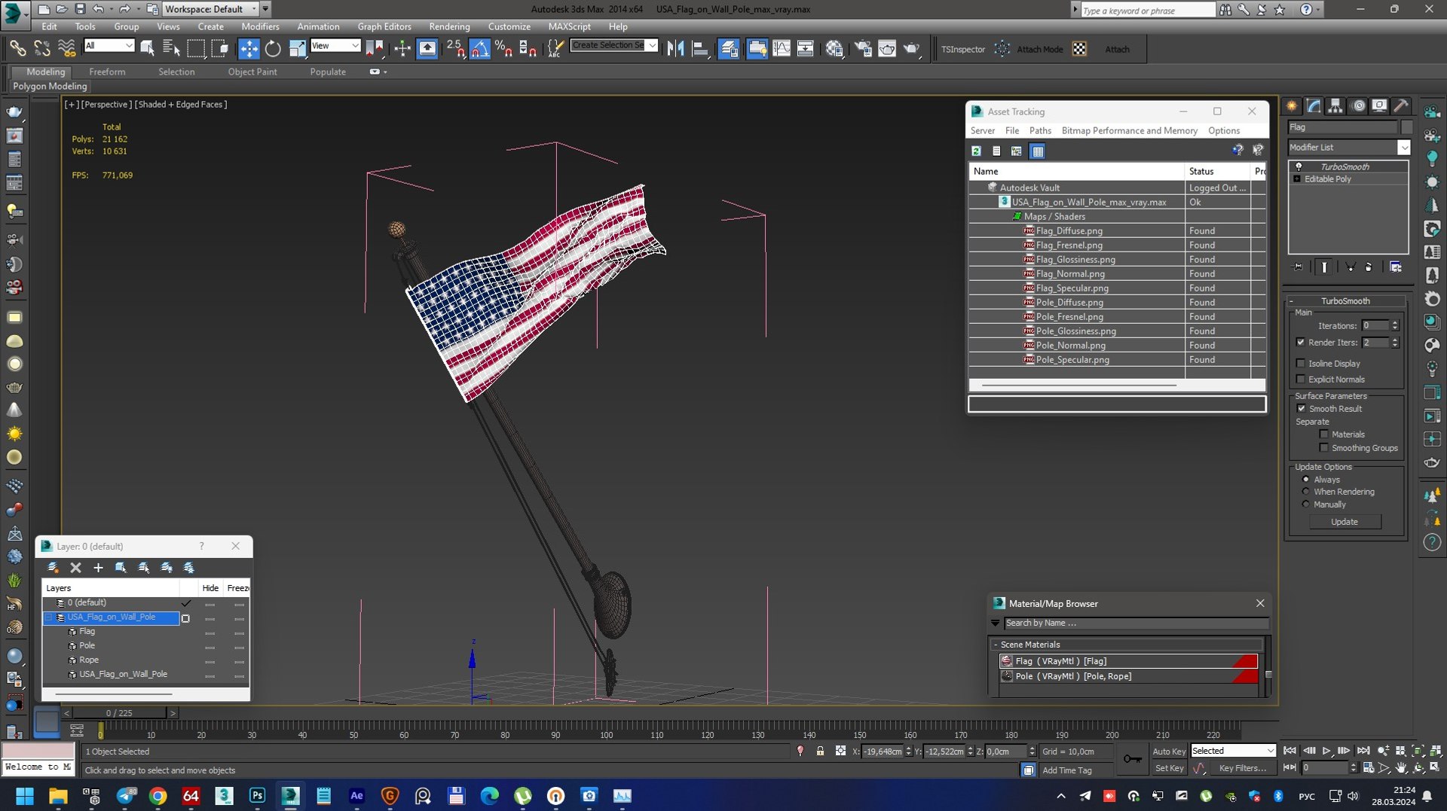Select Always update option
The image size is (1447, 811).
coord(1306,479)
